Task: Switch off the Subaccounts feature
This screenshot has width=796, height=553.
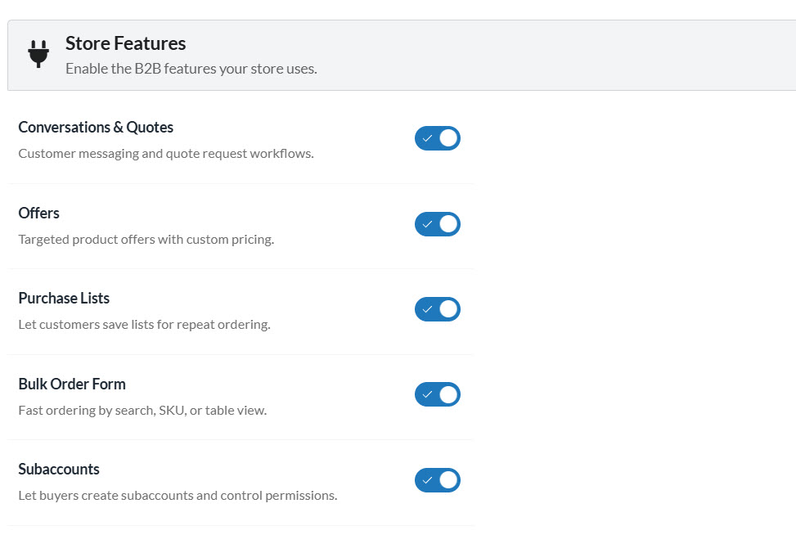Action: 437,480
